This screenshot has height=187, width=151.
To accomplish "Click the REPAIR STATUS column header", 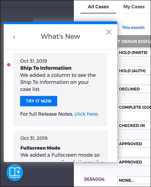I will click(x=134, y=41).
